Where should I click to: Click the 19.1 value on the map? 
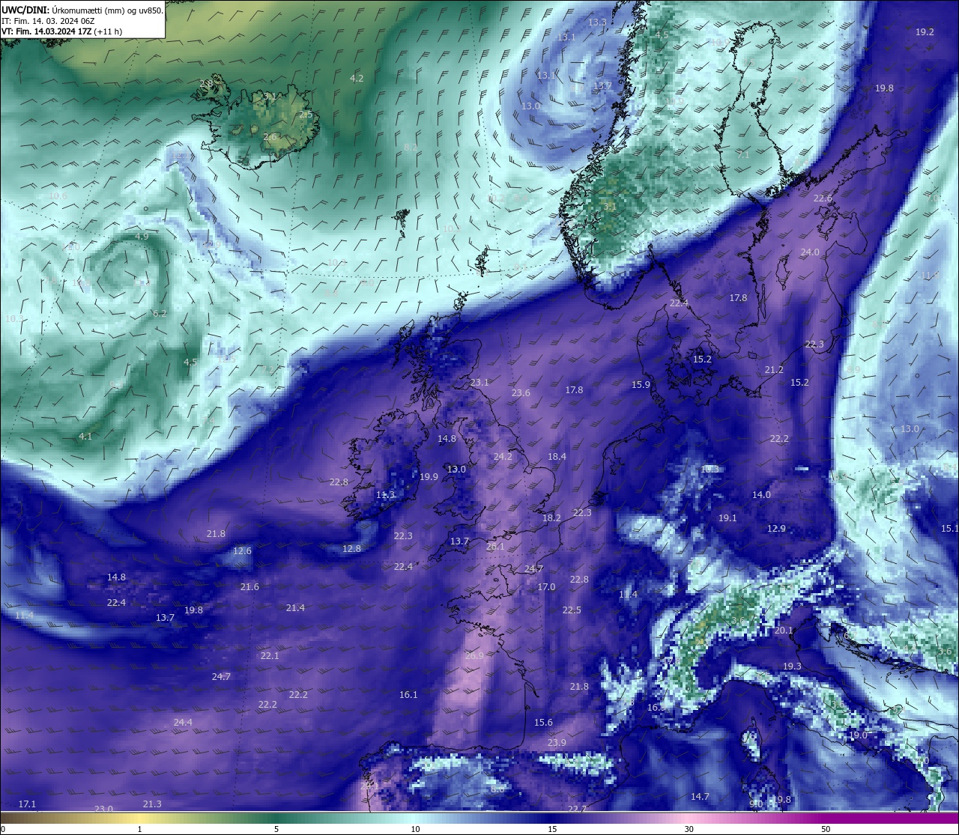[x=727, y=518]
